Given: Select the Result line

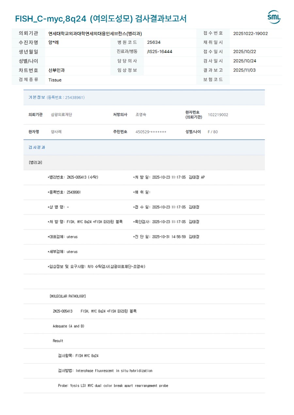Looking at the screenshot, I should pyautogui.click(x=58, y=341).
